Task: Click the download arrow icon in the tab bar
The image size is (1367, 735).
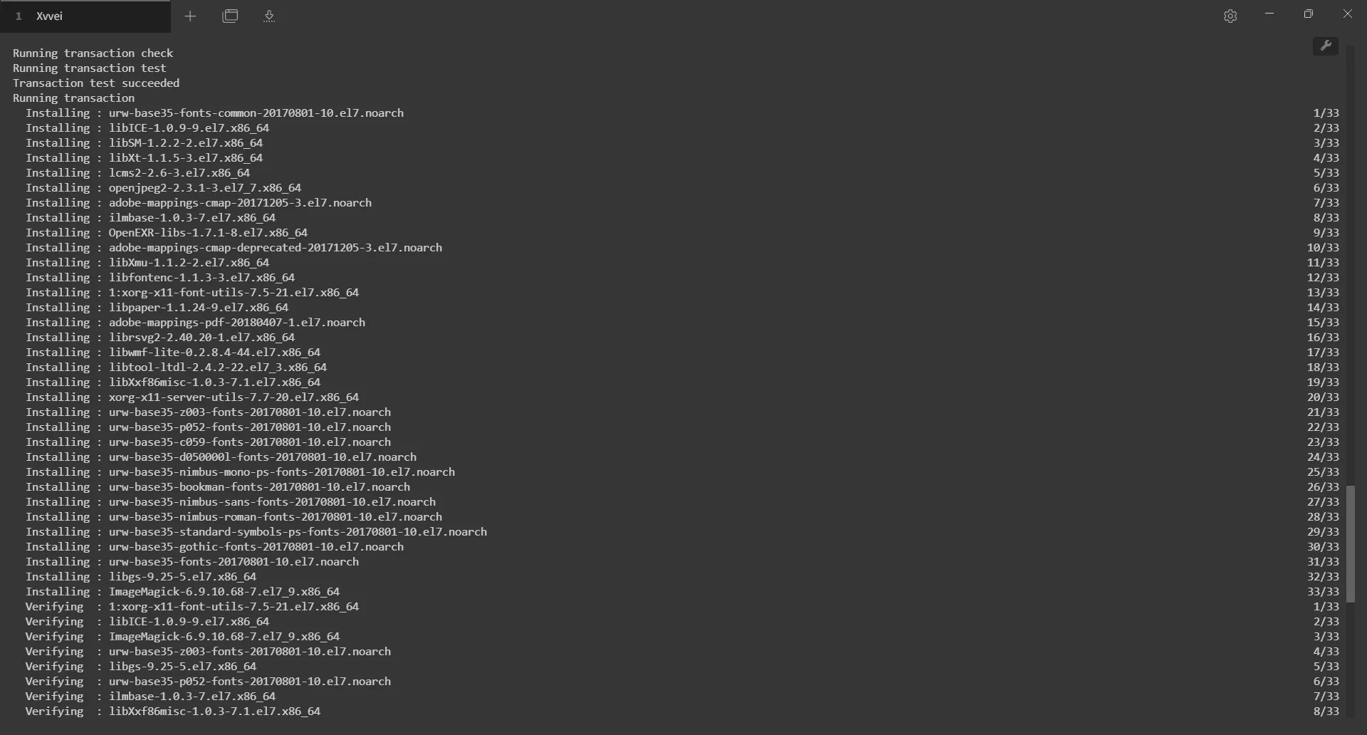Action: [x=269, y=16]
